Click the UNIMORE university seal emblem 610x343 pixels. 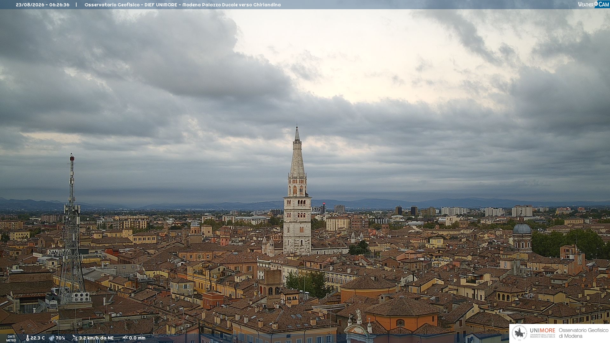pos(519,333)
